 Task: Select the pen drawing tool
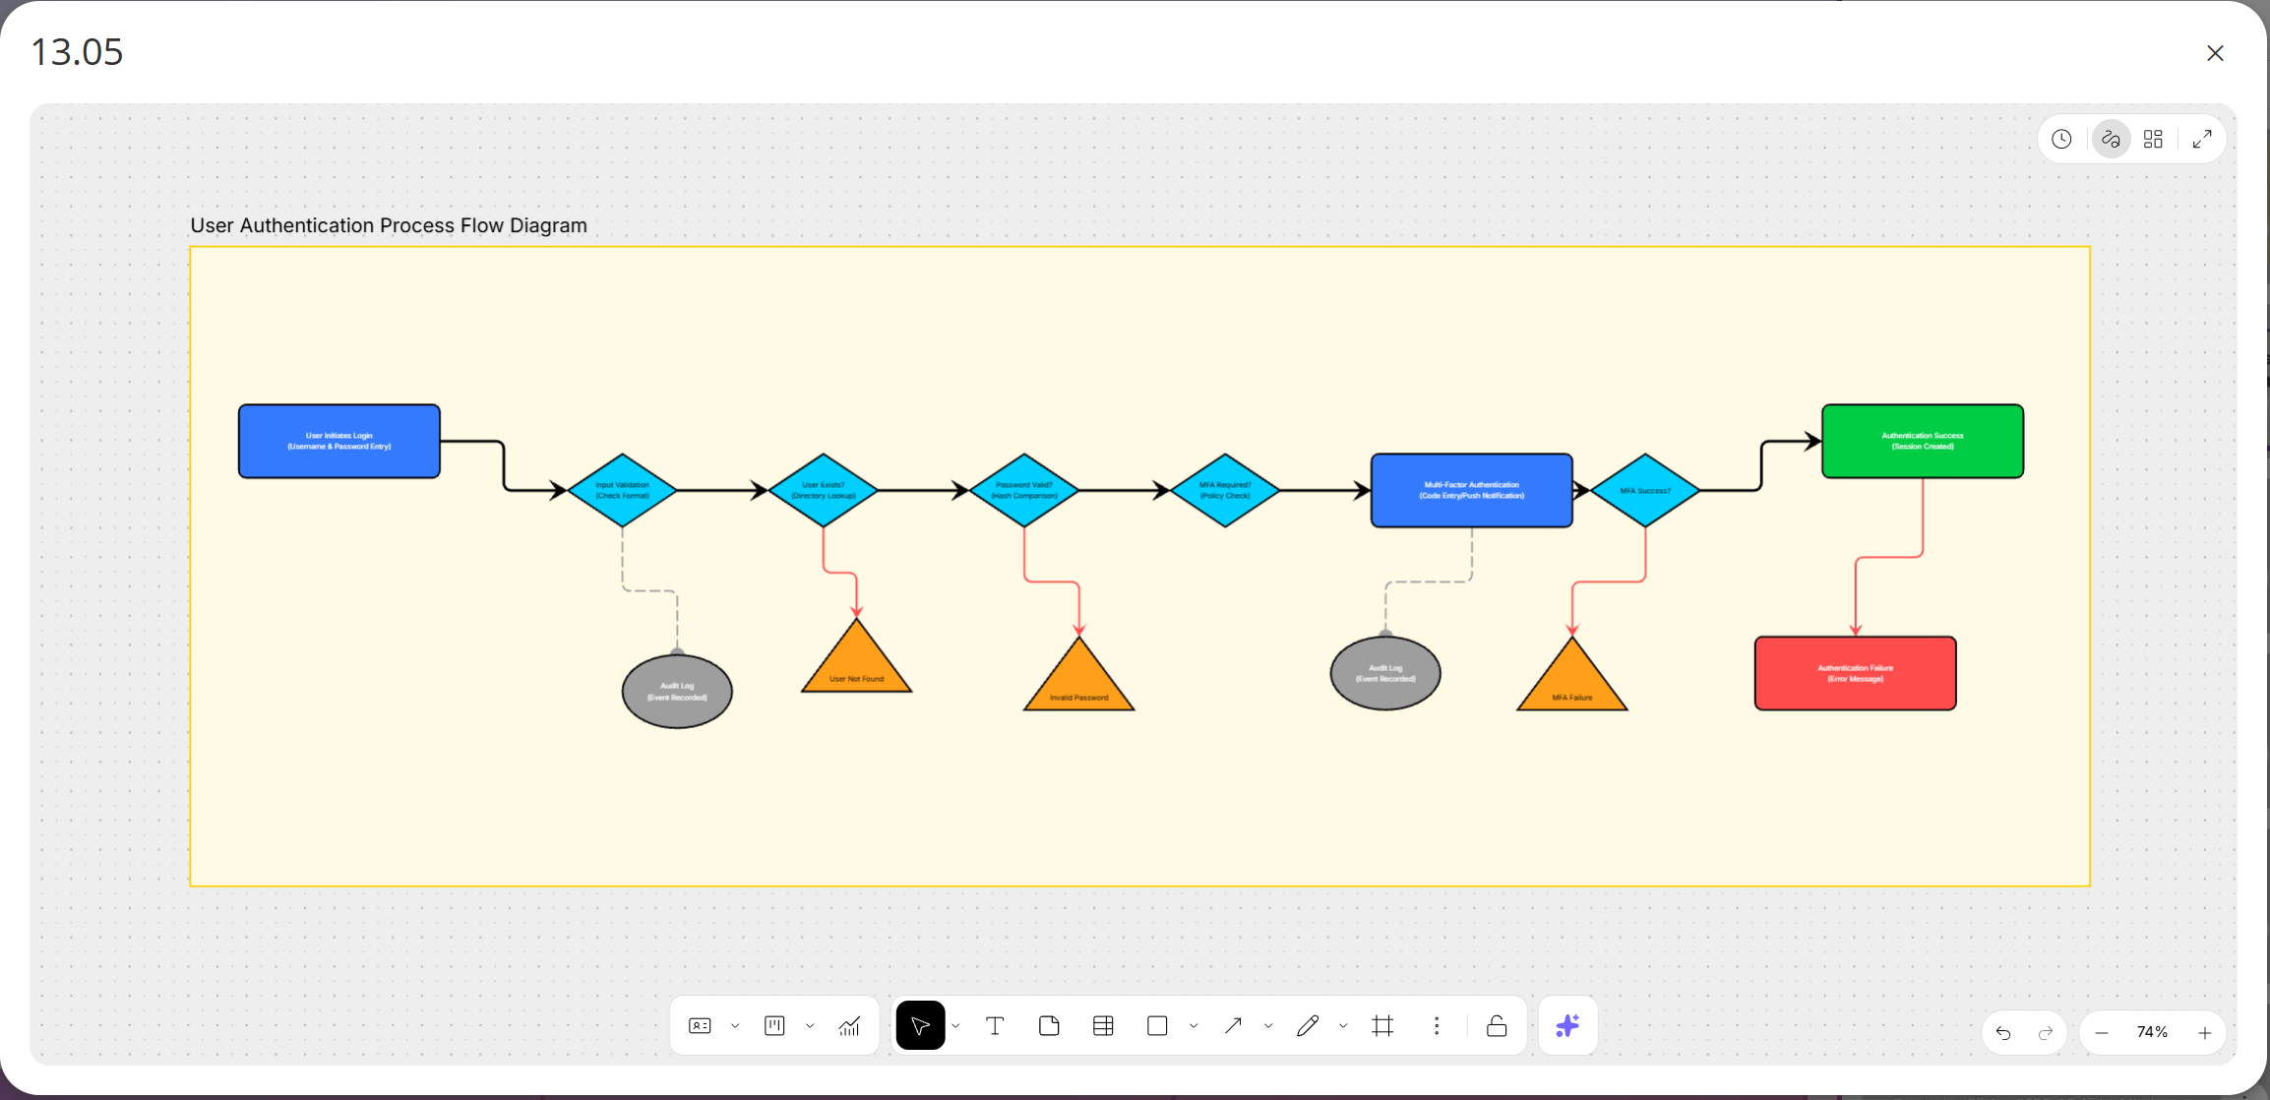point(1308,1026)
